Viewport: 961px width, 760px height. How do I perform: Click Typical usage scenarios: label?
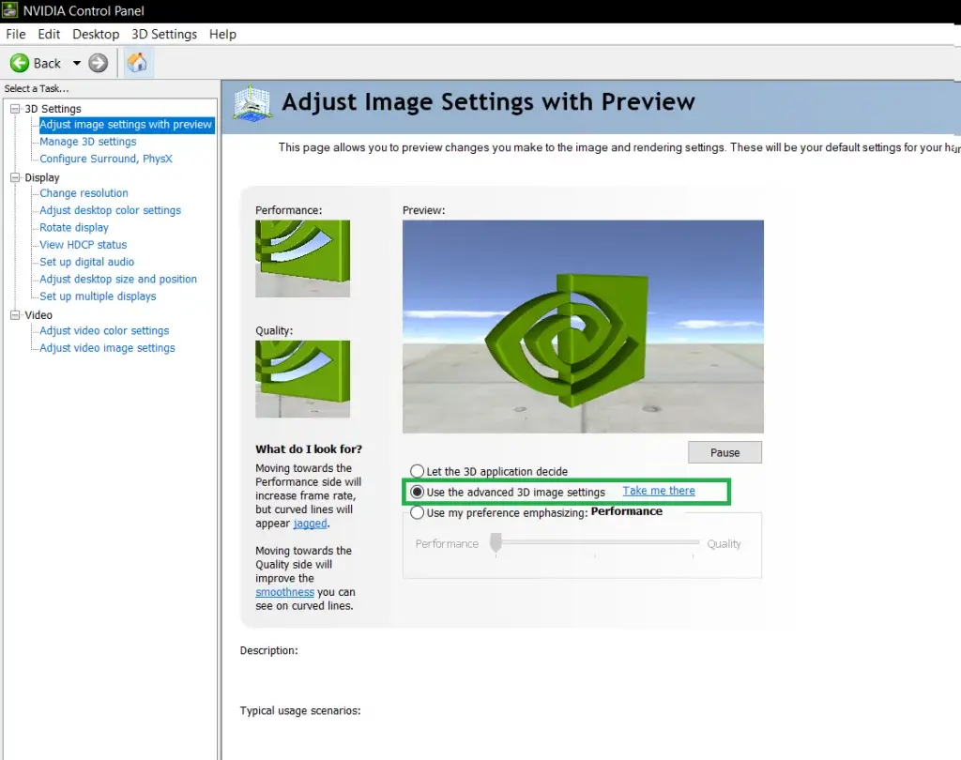click(x=300, y=711)
